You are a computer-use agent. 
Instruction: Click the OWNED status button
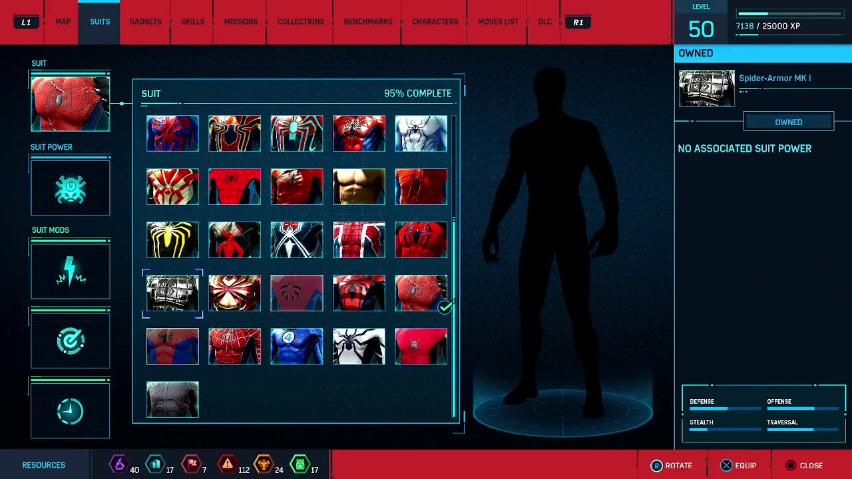point(788,122)
